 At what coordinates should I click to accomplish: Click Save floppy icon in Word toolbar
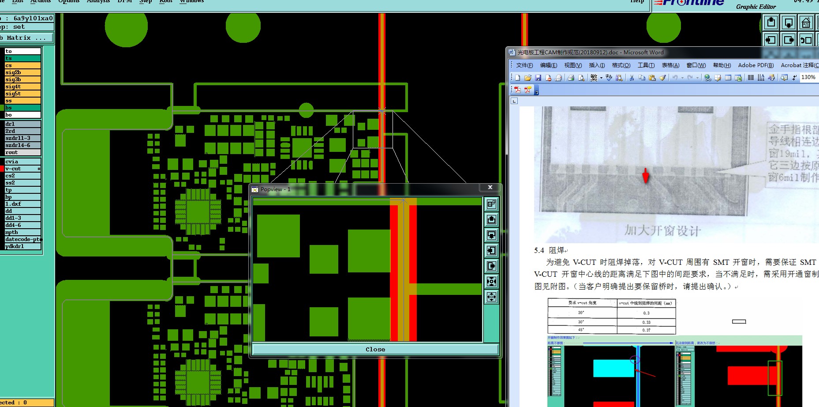click(x=538, y=78)
